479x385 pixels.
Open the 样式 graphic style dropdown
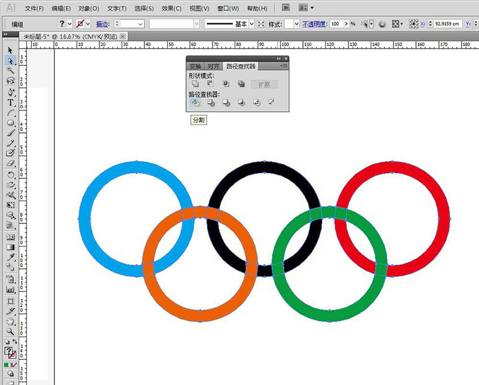(296, 24)
